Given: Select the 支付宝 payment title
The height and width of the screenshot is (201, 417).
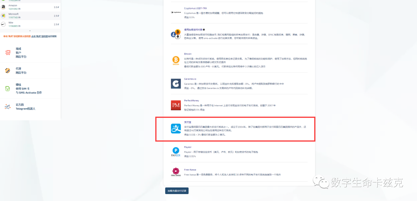Looking at the screenshot, I should (188, 122).
